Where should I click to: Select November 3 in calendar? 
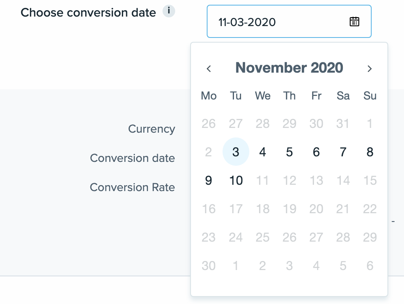[x=236, y=152]
